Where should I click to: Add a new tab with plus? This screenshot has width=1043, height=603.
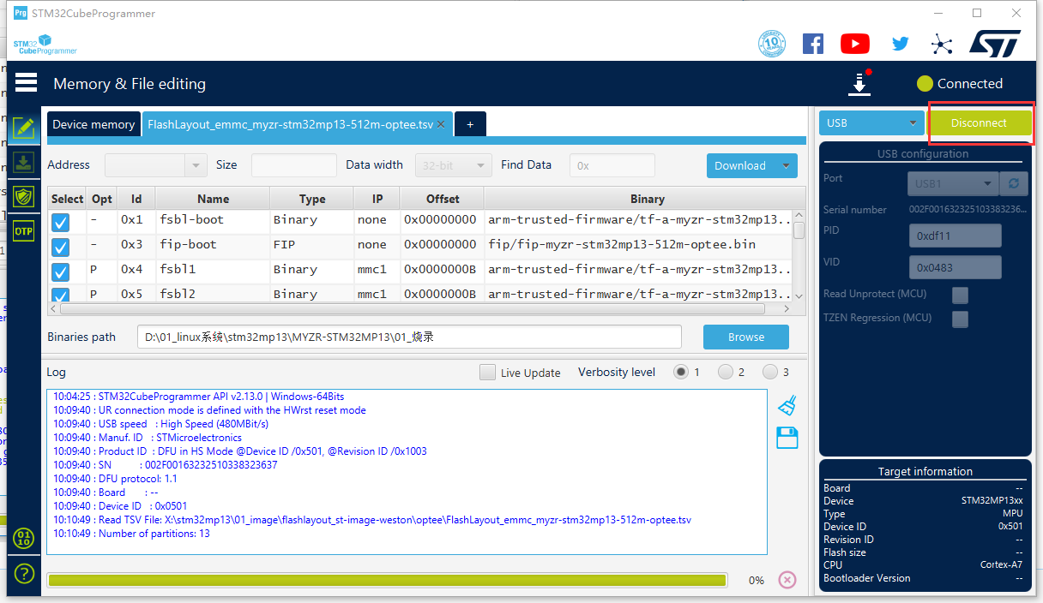pyautogui.click(x=470, y=124)
